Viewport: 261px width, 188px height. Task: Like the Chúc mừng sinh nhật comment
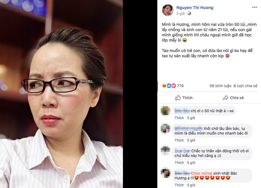click(x=179, y=185)
